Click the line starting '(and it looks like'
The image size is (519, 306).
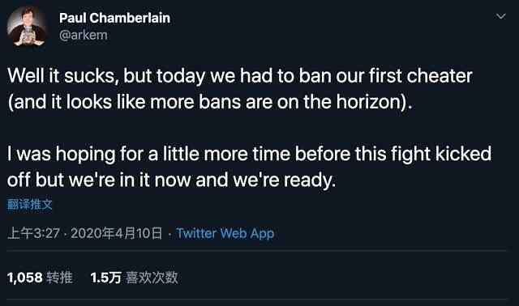(210, 102)
